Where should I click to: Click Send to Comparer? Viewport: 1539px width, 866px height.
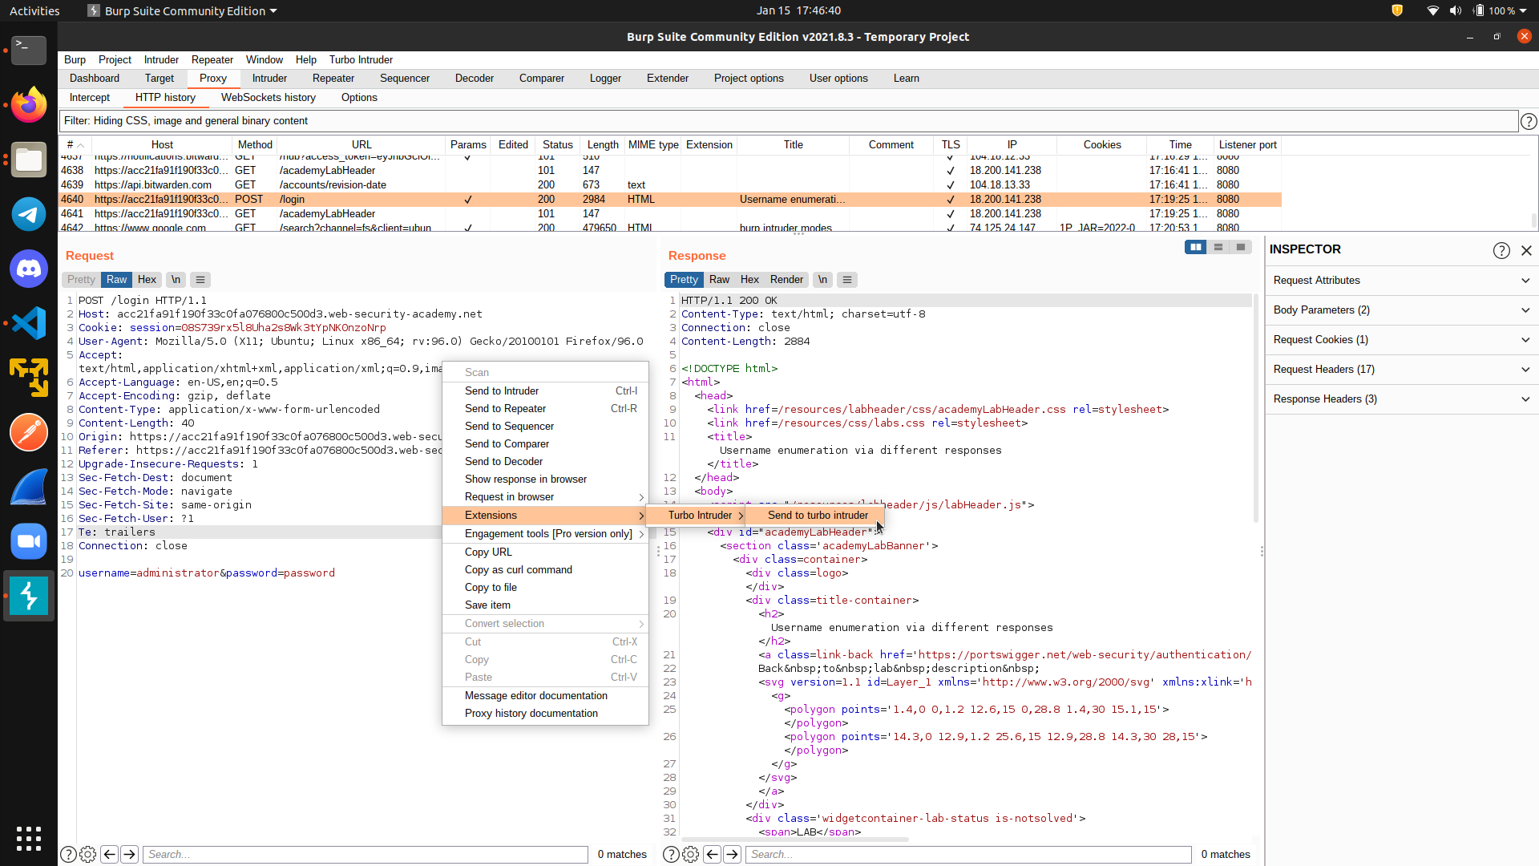point(545,444)
